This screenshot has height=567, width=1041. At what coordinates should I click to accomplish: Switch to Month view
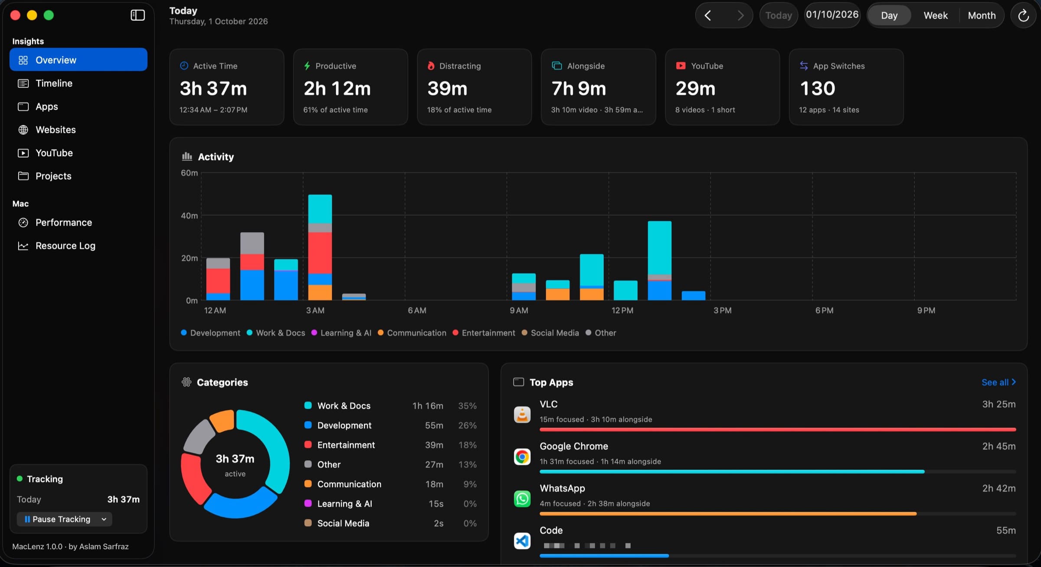pyautogui.click(x=982, y=16)
